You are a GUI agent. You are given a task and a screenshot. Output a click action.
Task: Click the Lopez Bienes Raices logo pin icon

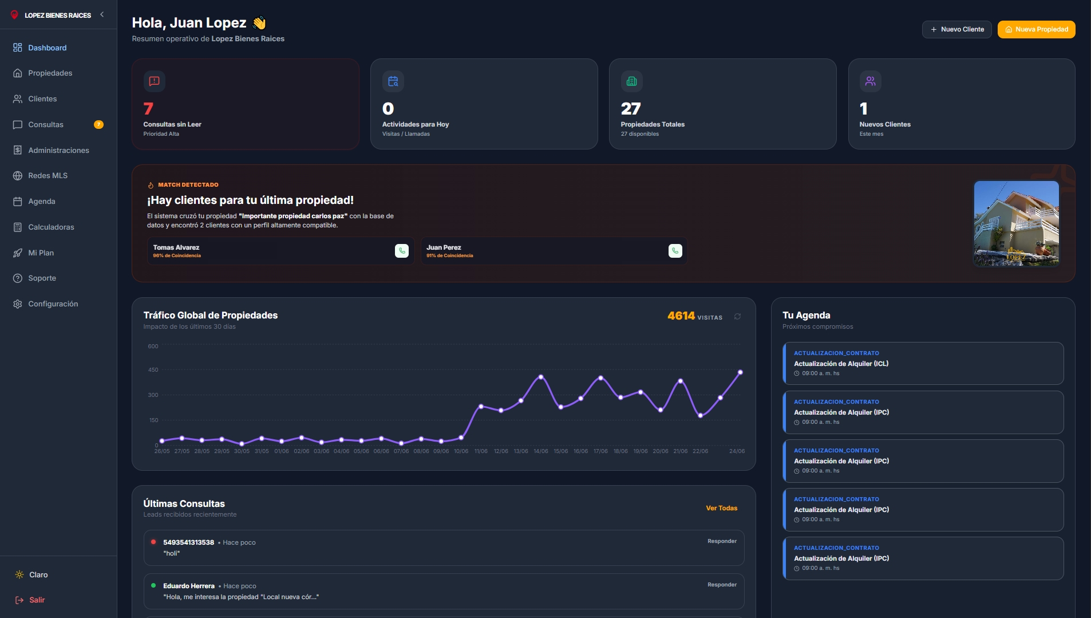14,15
